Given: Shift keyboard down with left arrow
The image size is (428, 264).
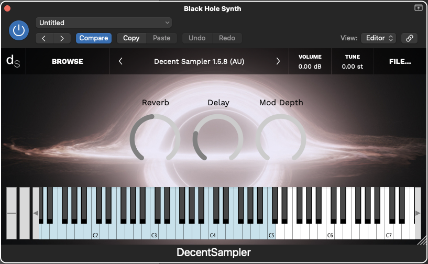Looking at the screenshot, I should pyautogui.click(x=36, y=213).
